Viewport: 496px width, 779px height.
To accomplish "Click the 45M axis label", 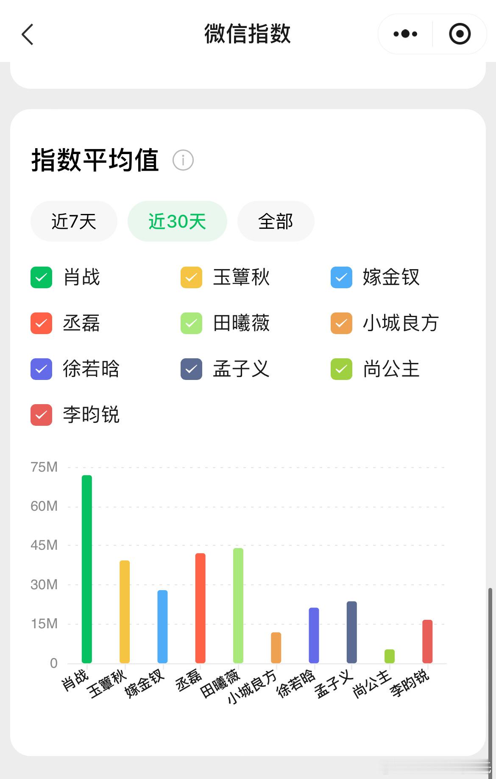I will [44, 545].
